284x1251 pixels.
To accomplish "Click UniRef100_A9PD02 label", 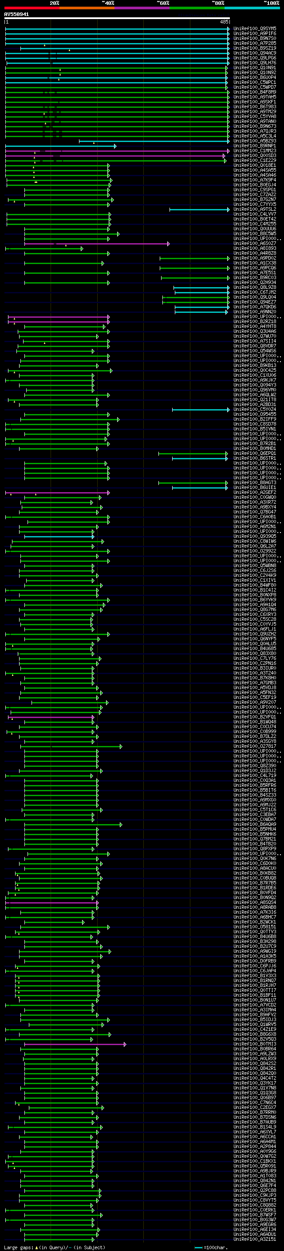I will [255, 258].
